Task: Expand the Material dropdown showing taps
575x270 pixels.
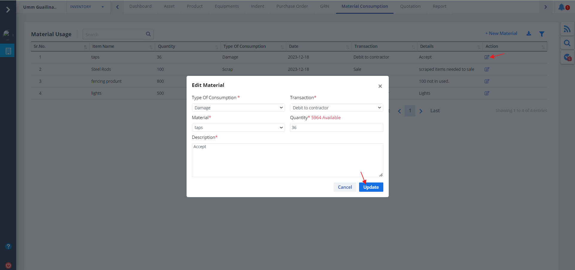Action: tap(238, 128)
